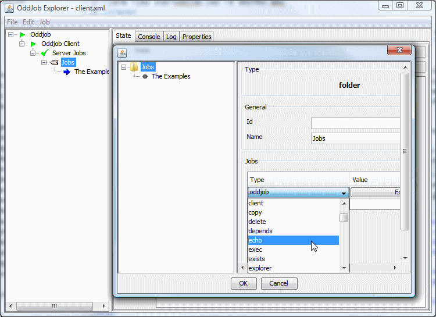This screenshot has width=436, height=317.
Task: Click the green play icon for Oddjob Client
Action: tap(33, 44)
